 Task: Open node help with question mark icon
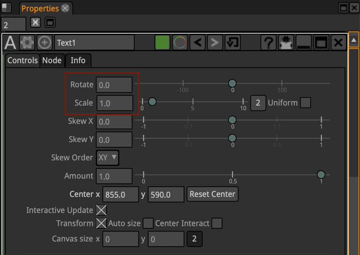pyautogui.click(x=269, y=42)
